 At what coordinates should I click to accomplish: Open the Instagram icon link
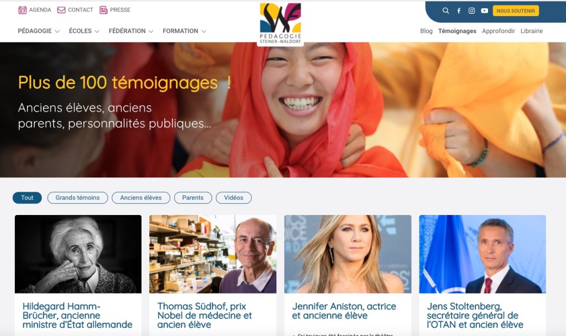point(471,11)
